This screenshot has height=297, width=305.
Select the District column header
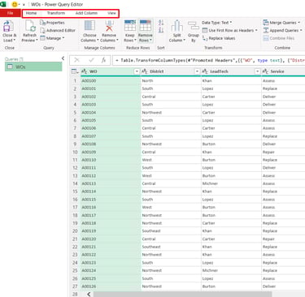click(x=171, y=71)
